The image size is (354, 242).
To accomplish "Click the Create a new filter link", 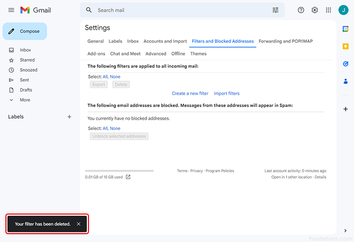I will click(190, 93).
